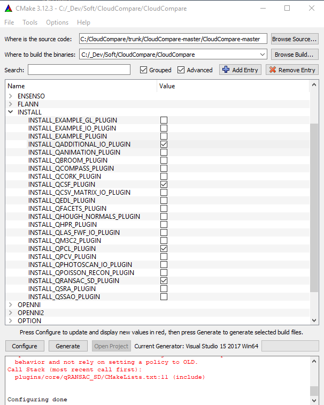This screenshot has height=405, width=324.
Task: Click the CMake logo icon in title bar
Action: pyautogui.click(x=8, y=9)
